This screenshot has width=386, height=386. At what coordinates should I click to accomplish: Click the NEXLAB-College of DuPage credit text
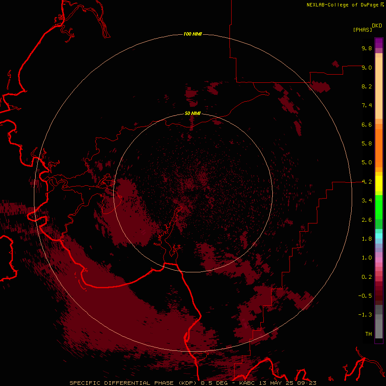pos(343,5)
